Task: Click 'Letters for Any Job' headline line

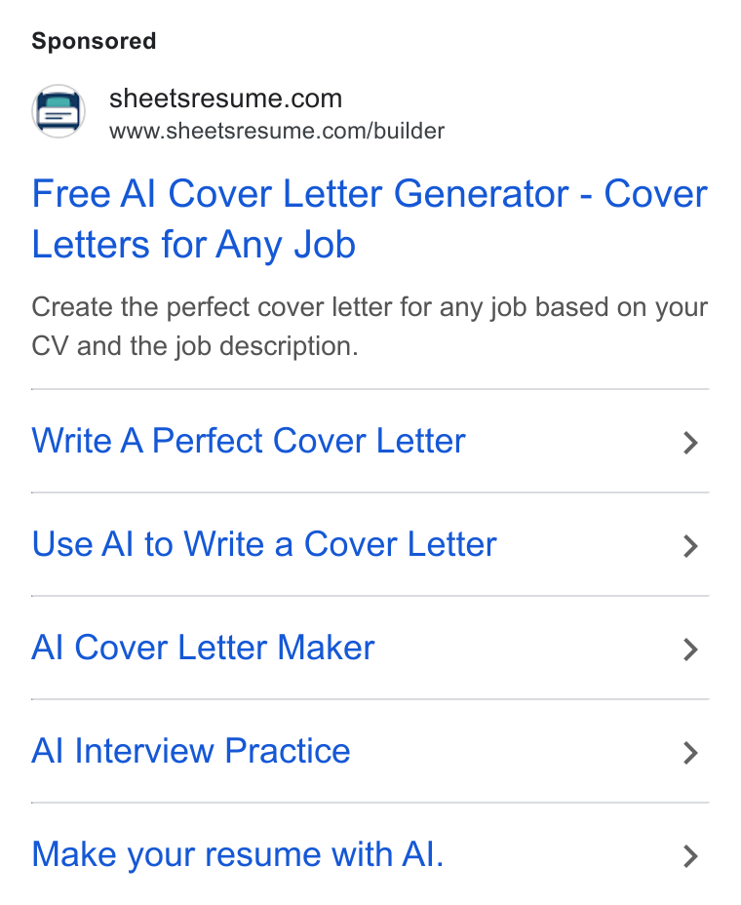Action: click(x=193, y=245)
